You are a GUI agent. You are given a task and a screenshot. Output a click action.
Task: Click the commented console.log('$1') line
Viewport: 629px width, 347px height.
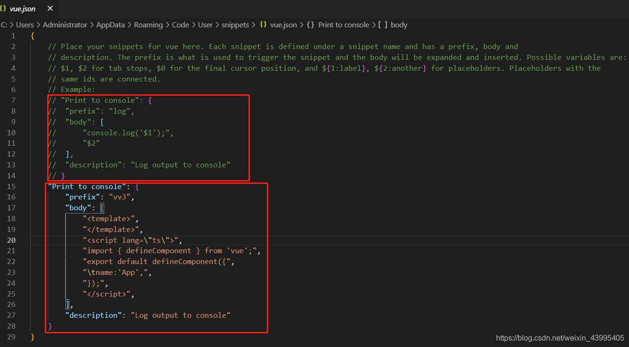[110, 132]
